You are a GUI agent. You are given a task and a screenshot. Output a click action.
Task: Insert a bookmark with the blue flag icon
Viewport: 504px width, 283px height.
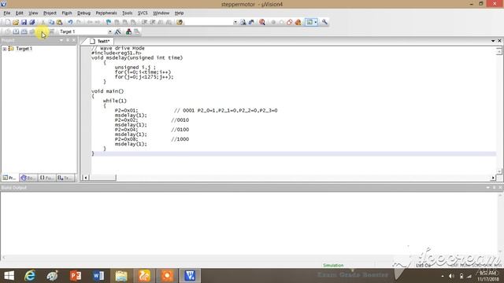(109, 22)
